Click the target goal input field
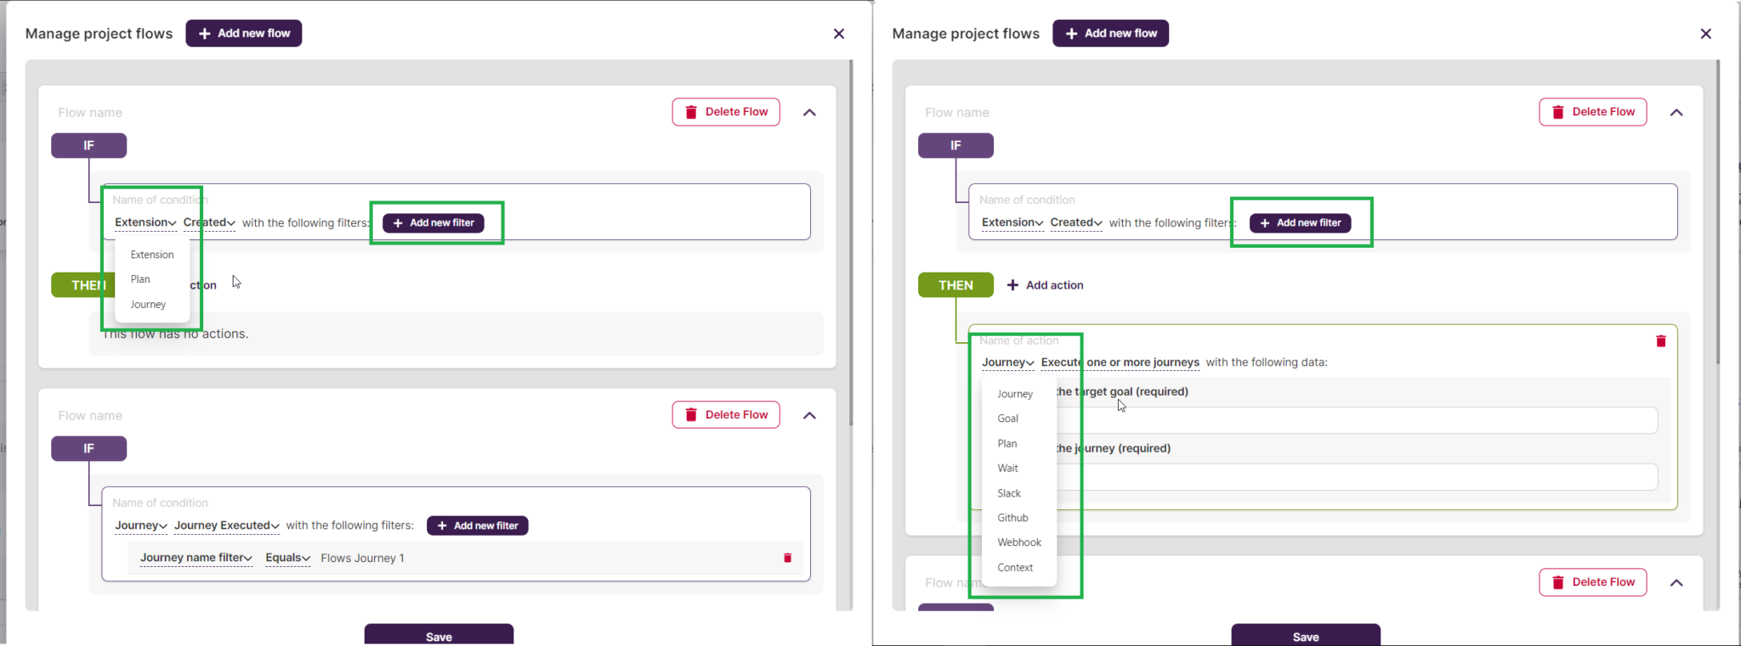The height and width of the screenshot is (646, 1741). click(x=1360, y=420)
